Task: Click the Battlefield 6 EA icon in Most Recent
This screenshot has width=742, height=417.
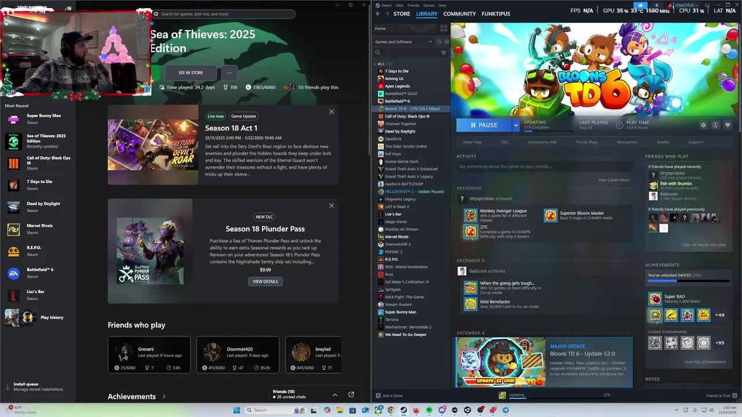Action: [x=13, y=273]
